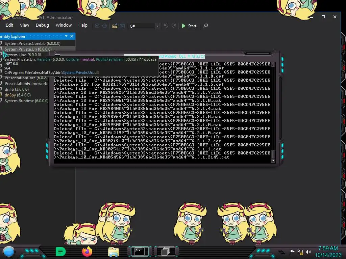Click the search magnifier icon

205,26
